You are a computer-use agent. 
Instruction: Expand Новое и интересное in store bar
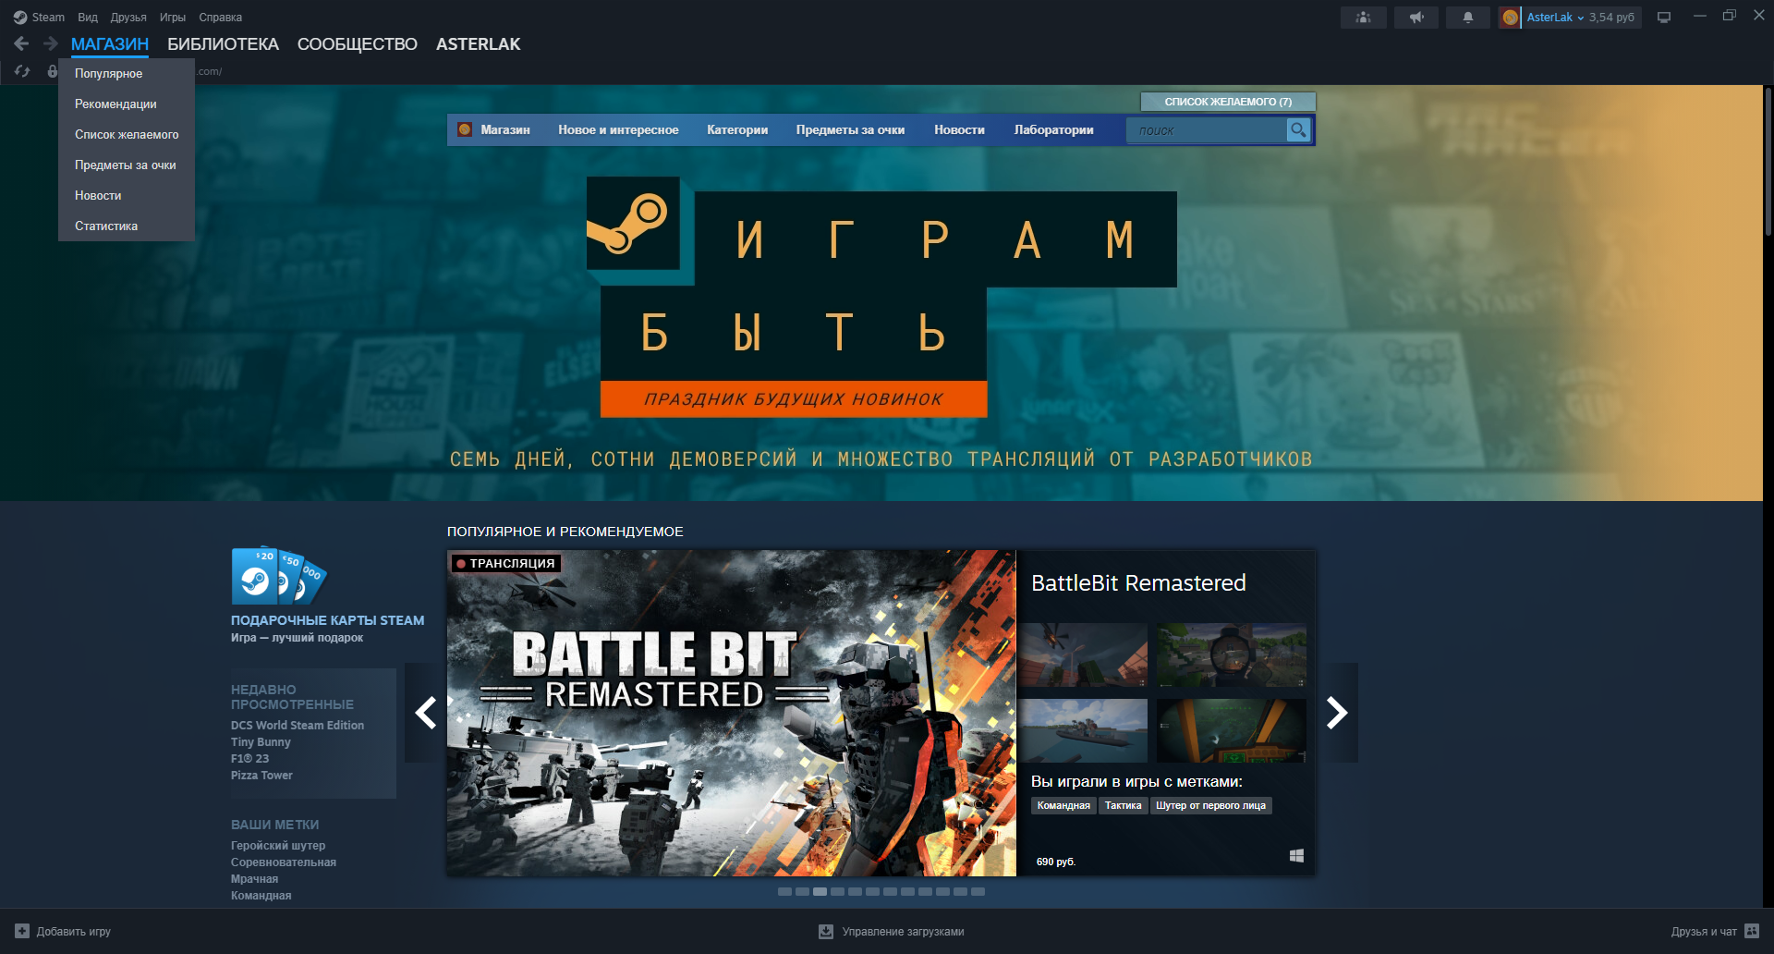[618, 130]
